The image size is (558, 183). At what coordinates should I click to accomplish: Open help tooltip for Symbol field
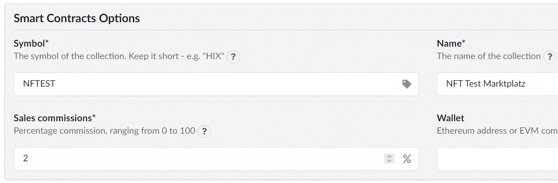(x=233, y=57)
